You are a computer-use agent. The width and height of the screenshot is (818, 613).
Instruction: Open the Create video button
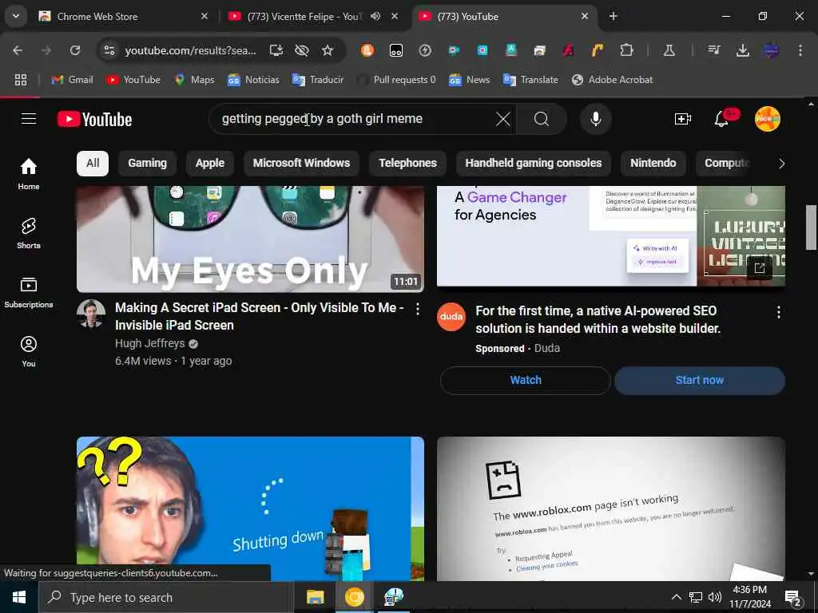pos(682,119)
